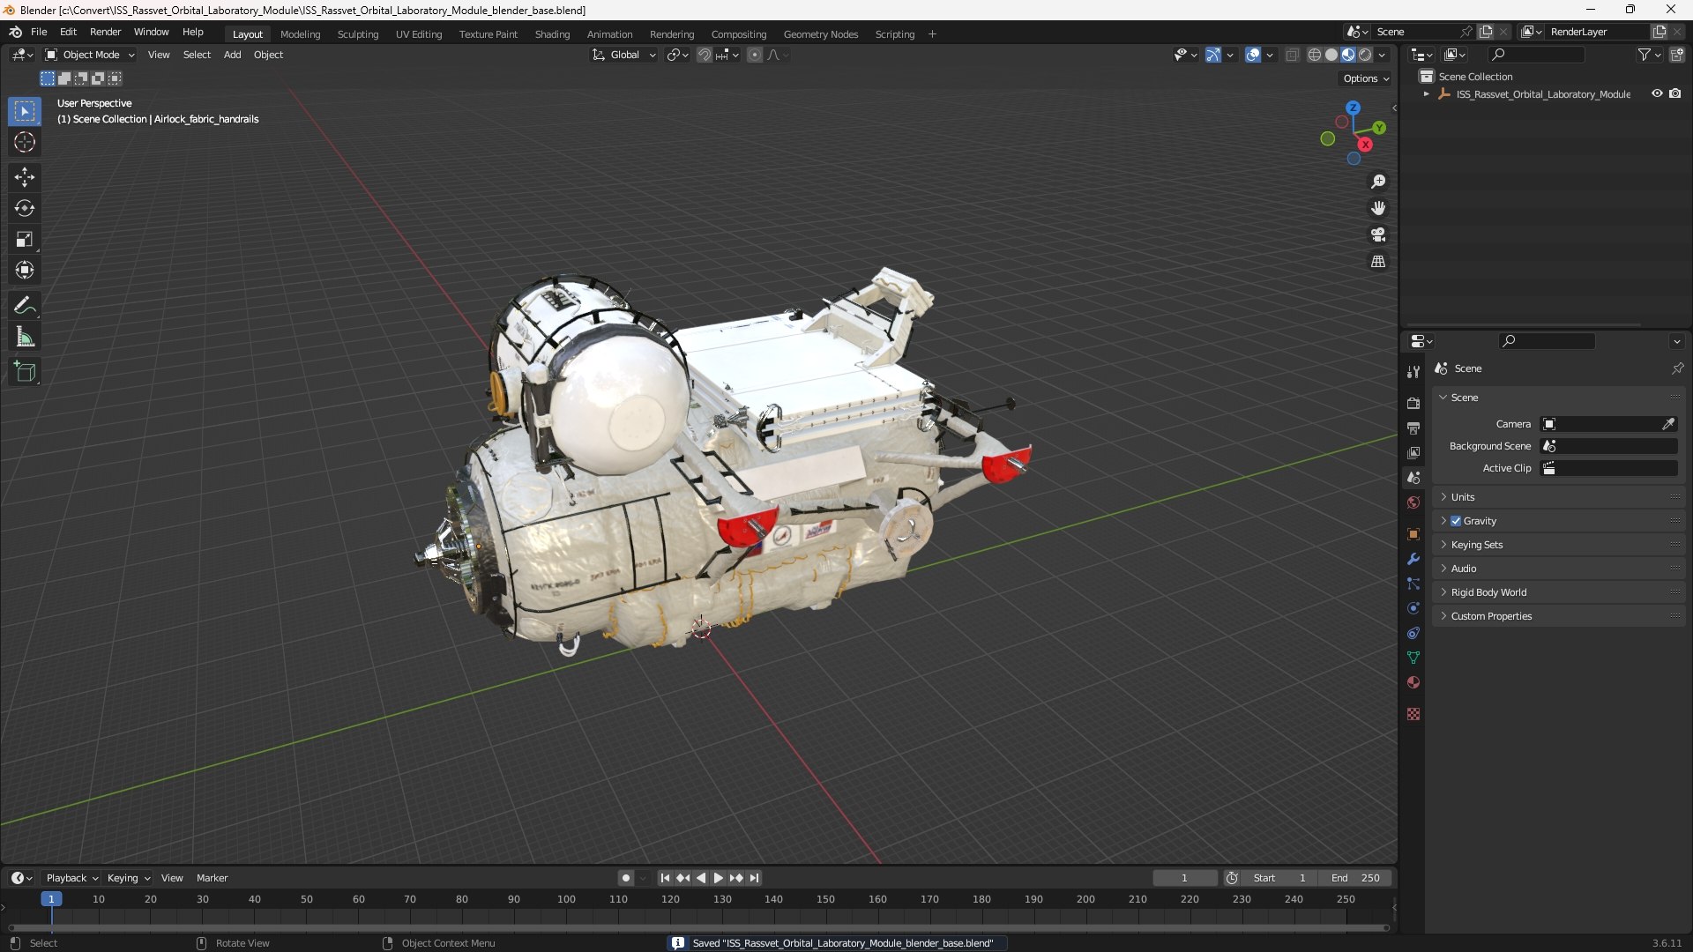The image size is (1693, 952).
Task: Switch orthographic/perspective grid icon
Action: (1378, 261)
